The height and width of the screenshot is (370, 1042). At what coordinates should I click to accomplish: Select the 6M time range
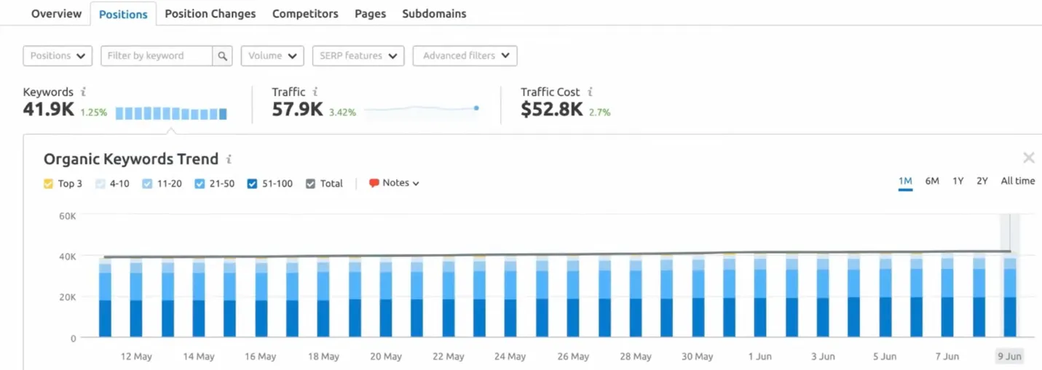tap(932, 181)
